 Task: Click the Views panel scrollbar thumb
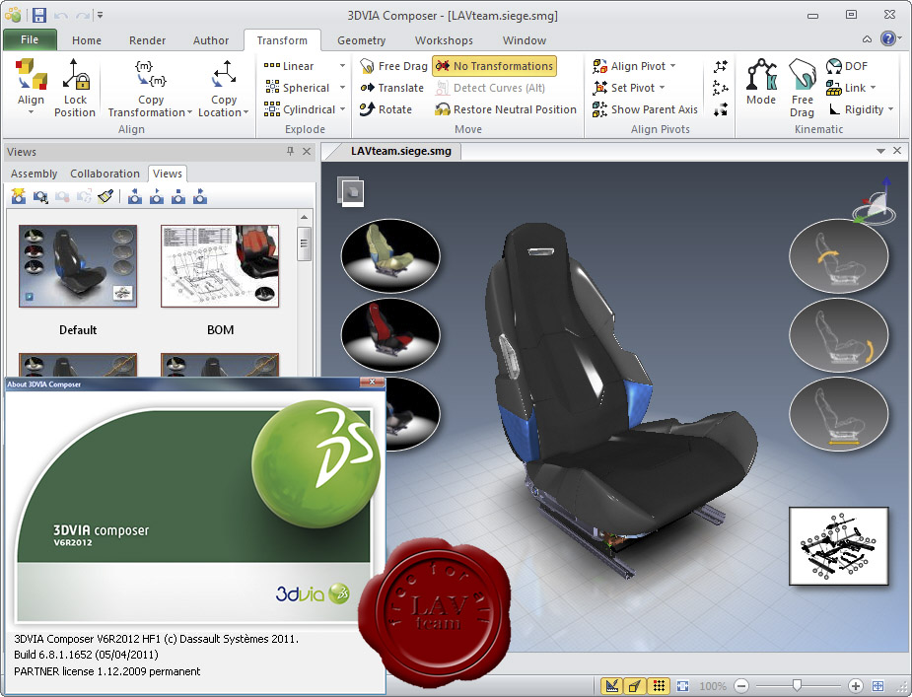click(304, 243)
